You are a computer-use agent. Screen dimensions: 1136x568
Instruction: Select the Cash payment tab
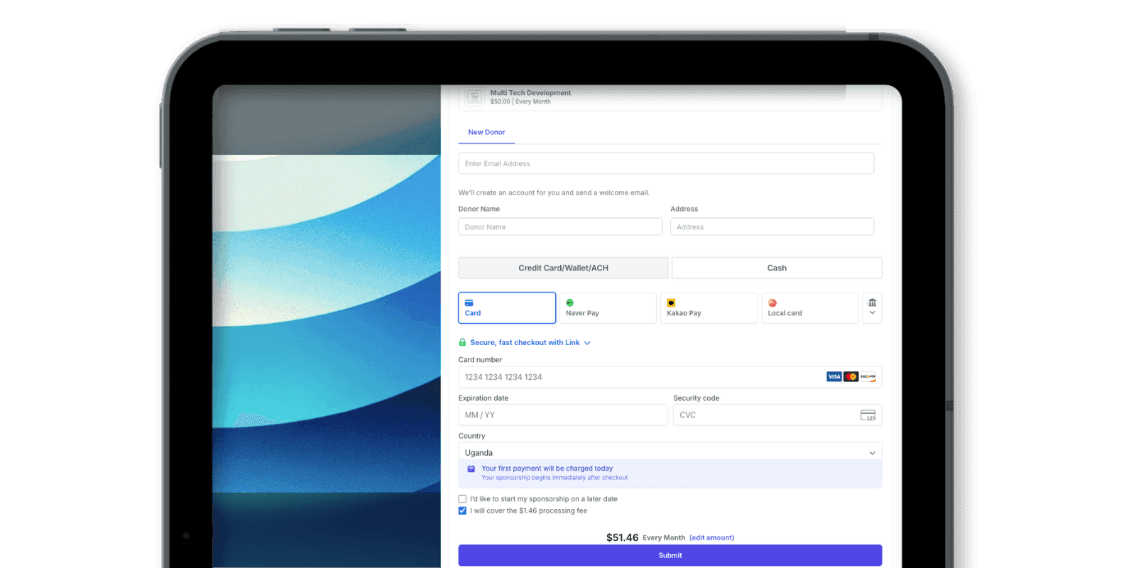pos(777,268)
